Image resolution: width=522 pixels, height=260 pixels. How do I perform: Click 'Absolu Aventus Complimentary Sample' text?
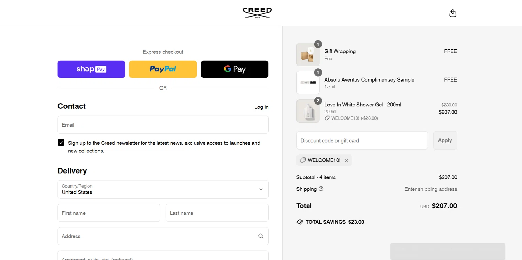369,80
